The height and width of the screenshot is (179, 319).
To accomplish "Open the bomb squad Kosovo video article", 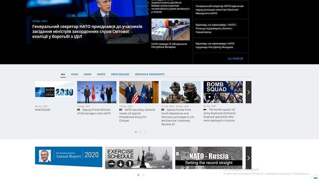I will [219, 115].
